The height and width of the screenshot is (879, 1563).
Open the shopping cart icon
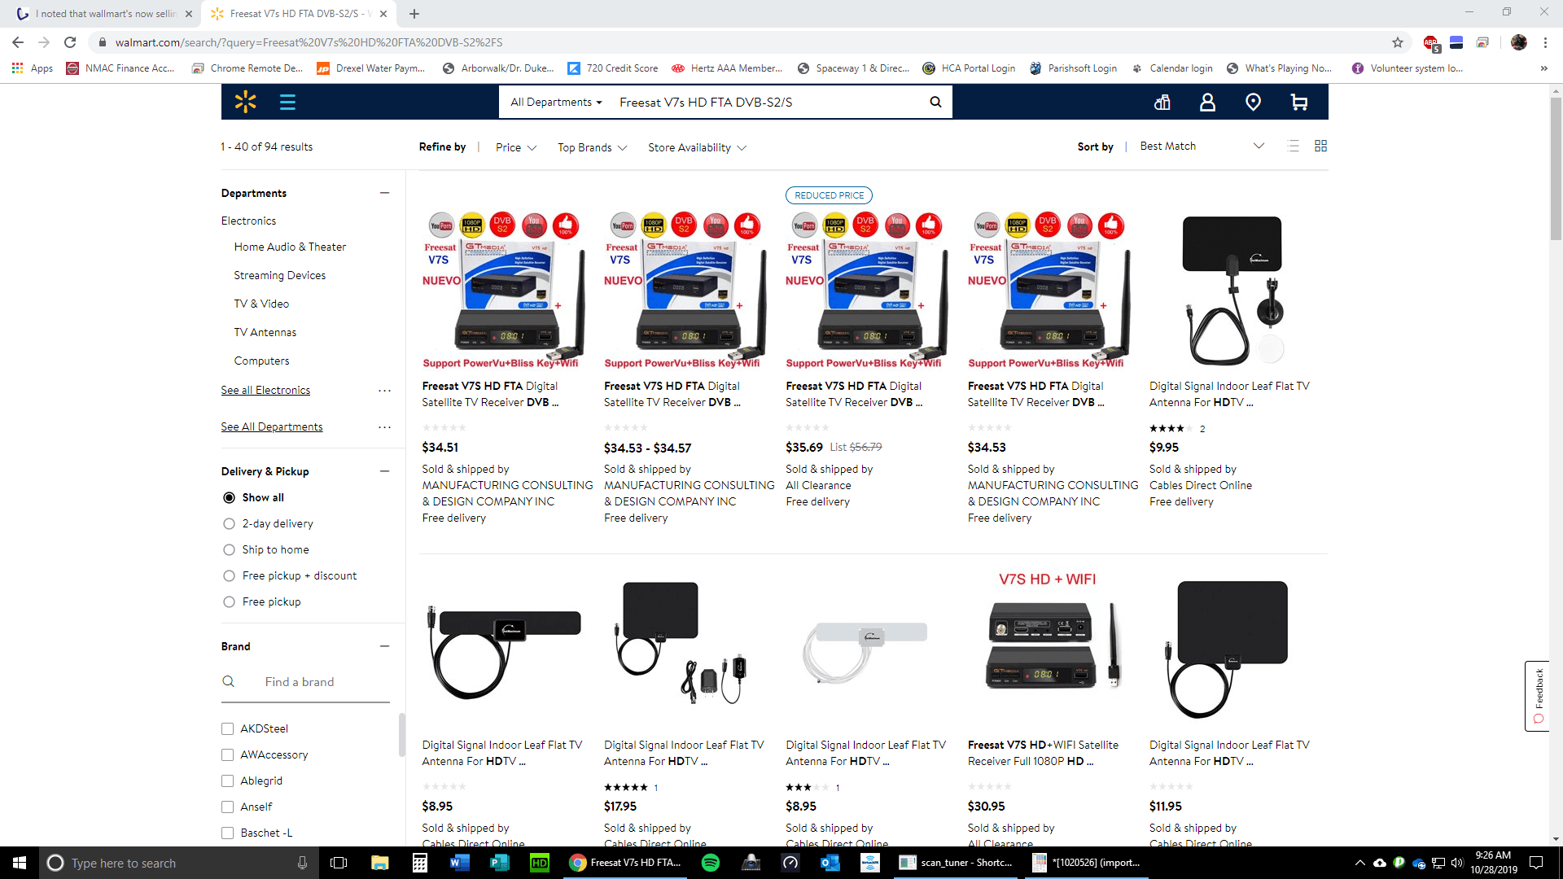[x=1298, y=102]
